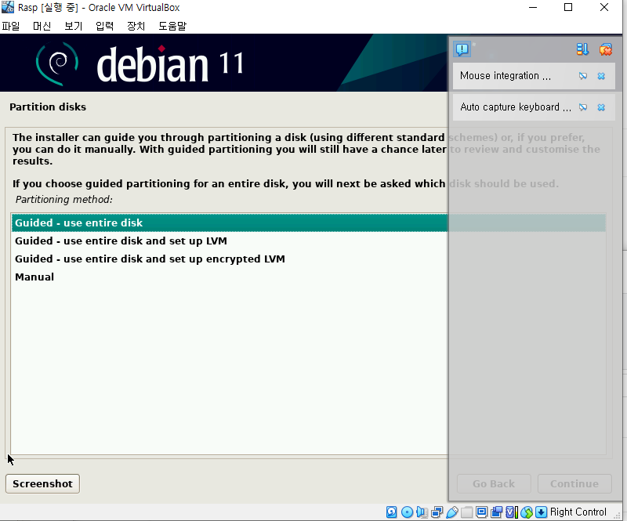Open the 도움말 menu

coord(172,26)
